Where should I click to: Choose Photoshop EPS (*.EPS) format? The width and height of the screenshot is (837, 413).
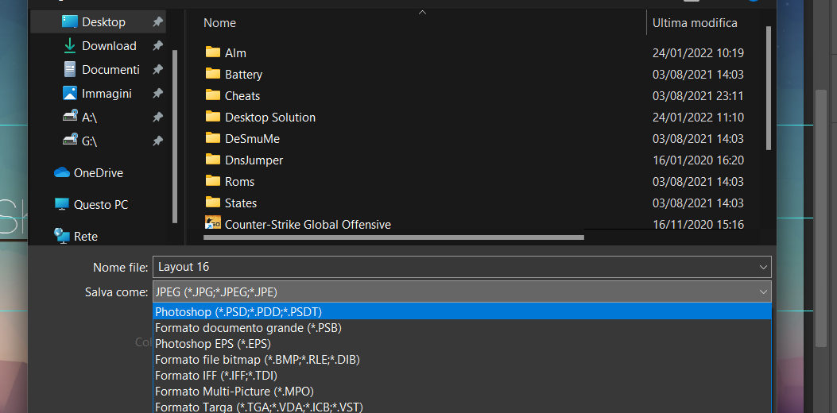(462, 344)
